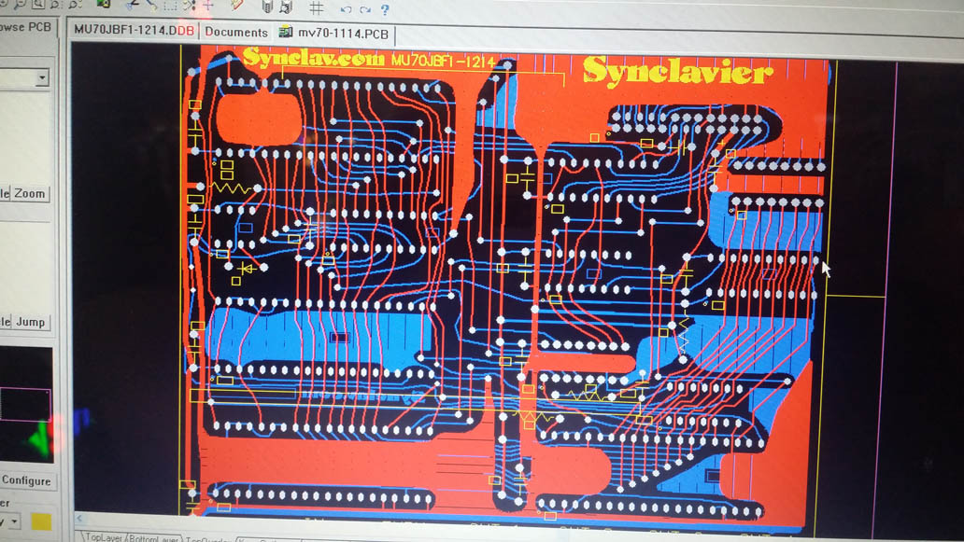
Task: Click the Redo arrow icon
Action: coord(364,9)
